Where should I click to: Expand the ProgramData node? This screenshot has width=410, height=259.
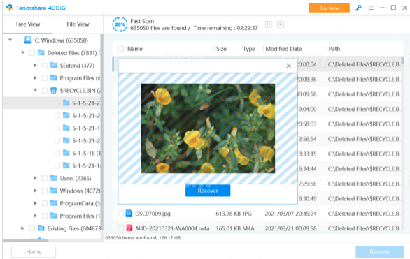(35, 203)
